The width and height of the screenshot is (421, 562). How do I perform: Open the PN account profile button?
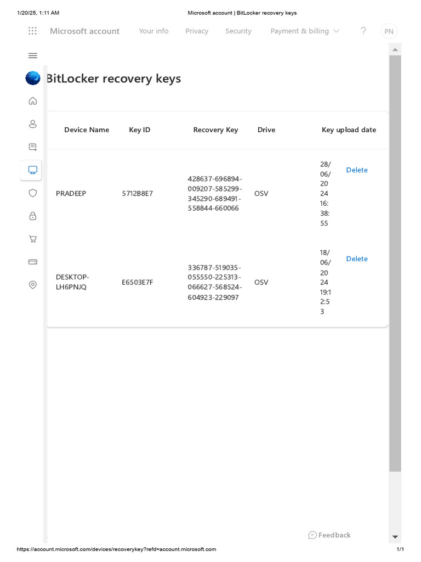click(389, 31)
